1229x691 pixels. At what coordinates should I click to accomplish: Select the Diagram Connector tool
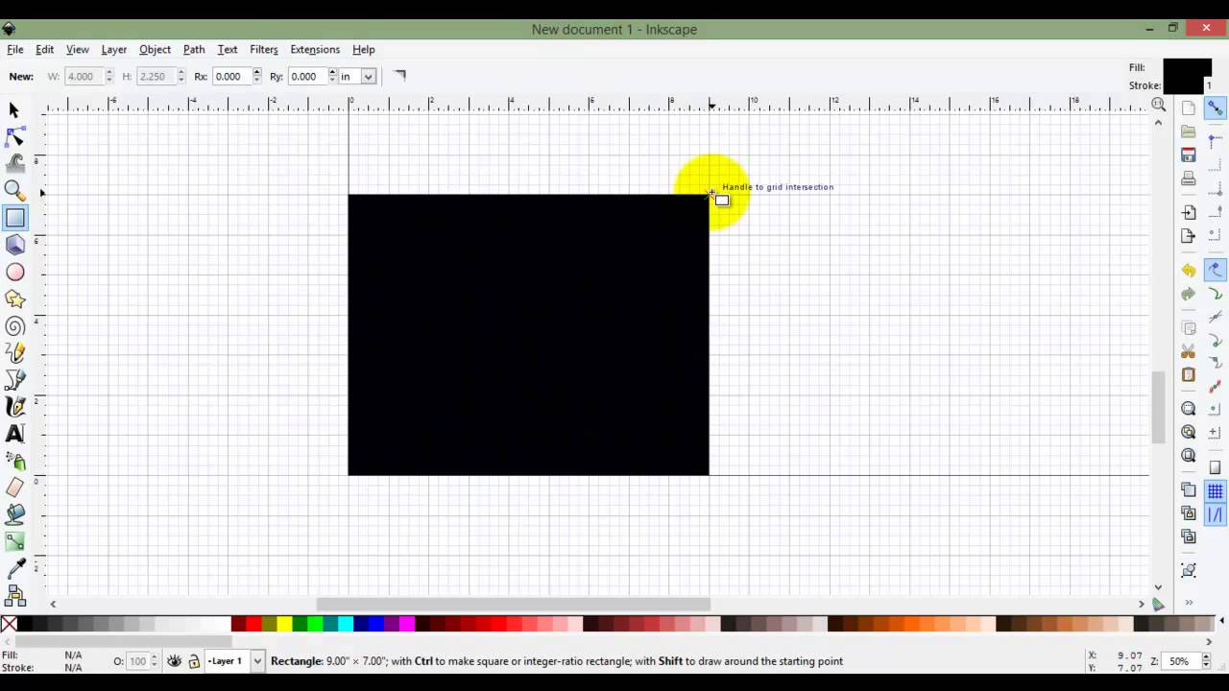(x=14, y=596)
